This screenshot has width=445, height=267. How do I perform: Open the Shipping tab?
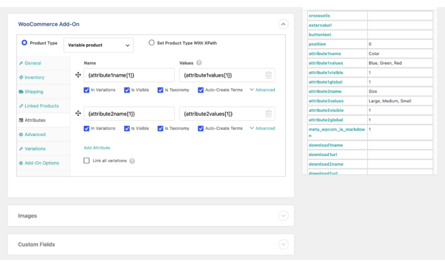click(43, 91)
